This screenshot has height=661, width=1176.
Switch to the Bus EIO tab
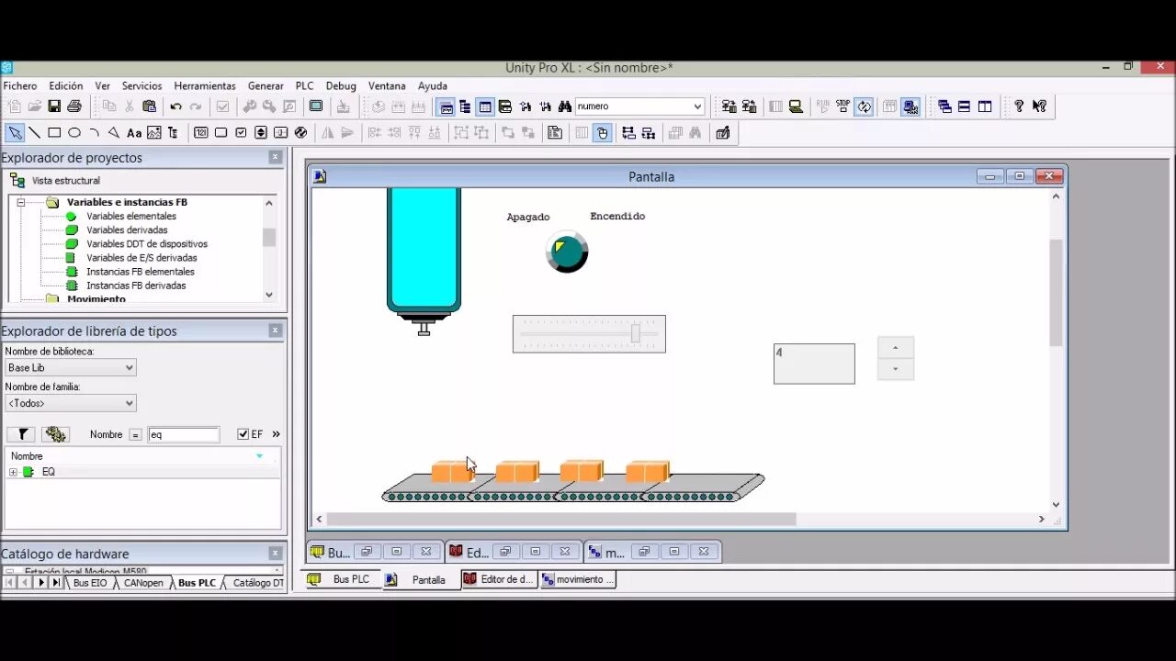coord(90,583)
